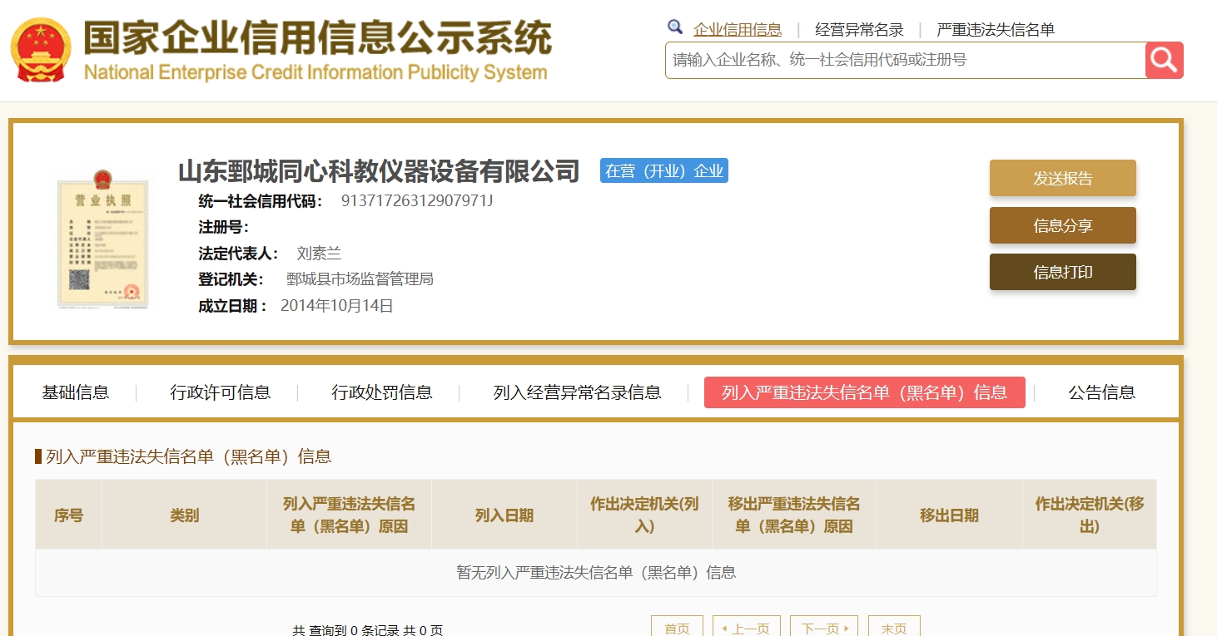Screen dimensions: 1217x636
Task: Open the 行政处罚信息 tab
Action: [382, 392]
